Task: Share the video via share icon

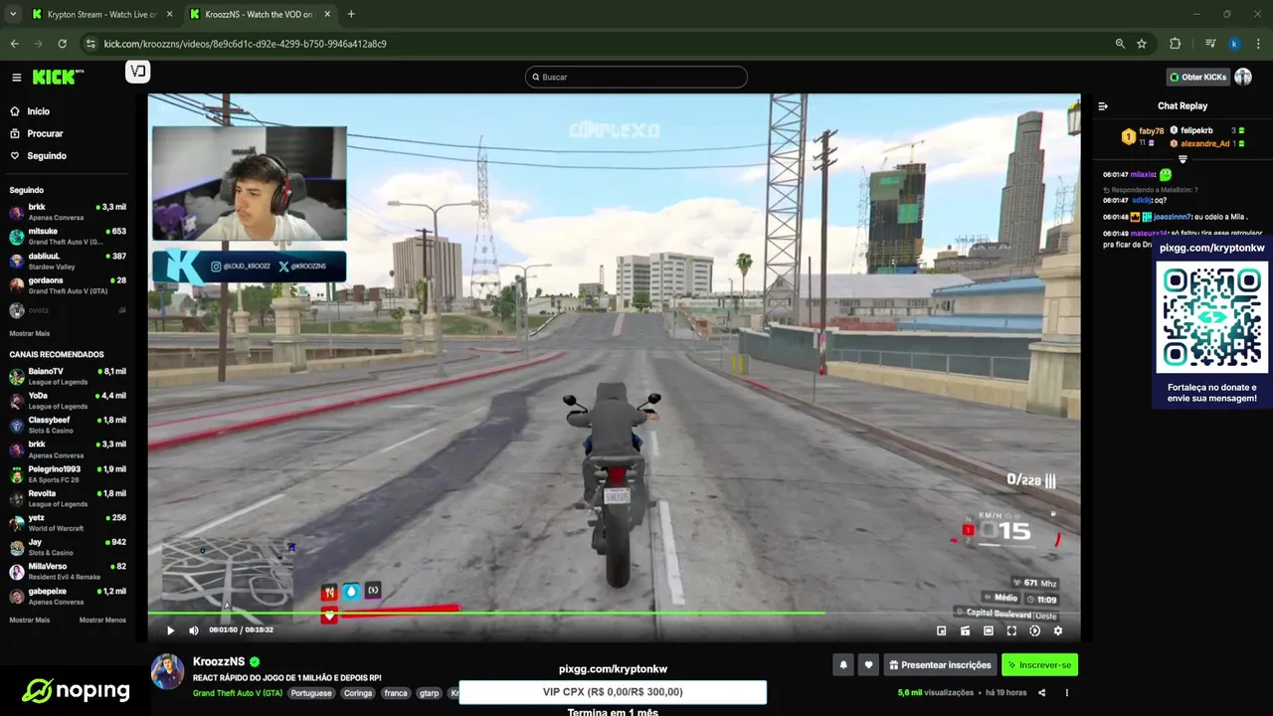Action: 1040,692
